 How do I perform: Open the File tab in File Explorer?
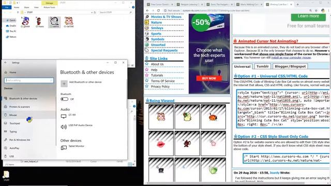[x=7, y=7]
